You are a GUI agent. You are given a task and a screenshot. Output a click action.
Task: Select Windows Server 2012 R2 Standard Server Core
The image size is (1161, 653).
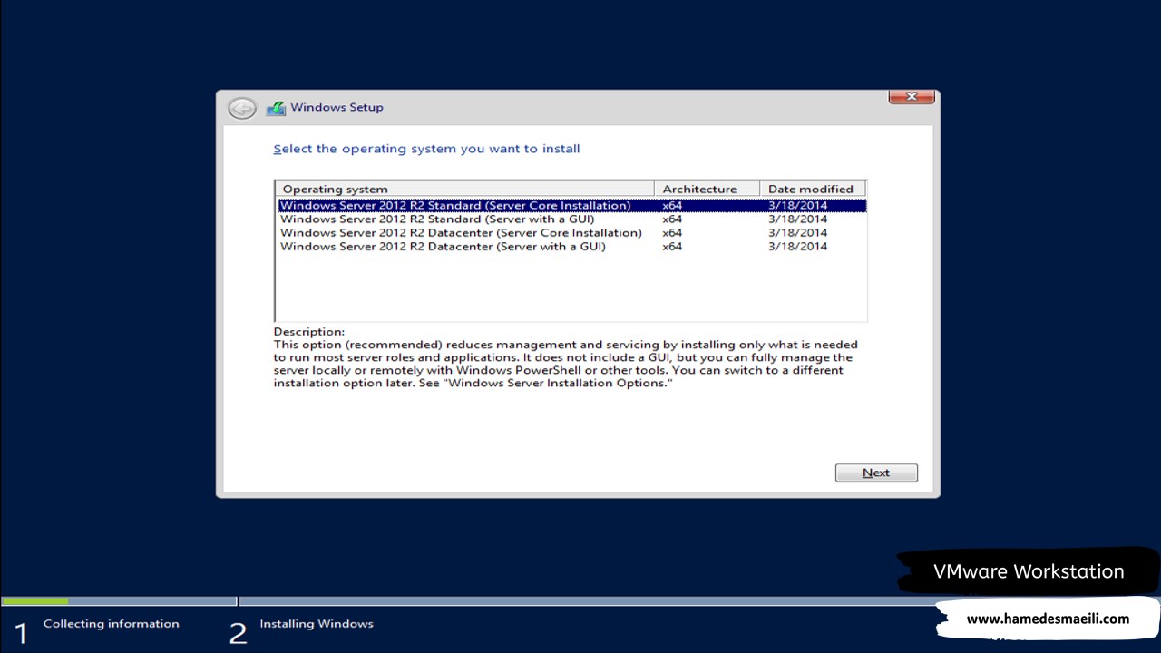point(572,205)
